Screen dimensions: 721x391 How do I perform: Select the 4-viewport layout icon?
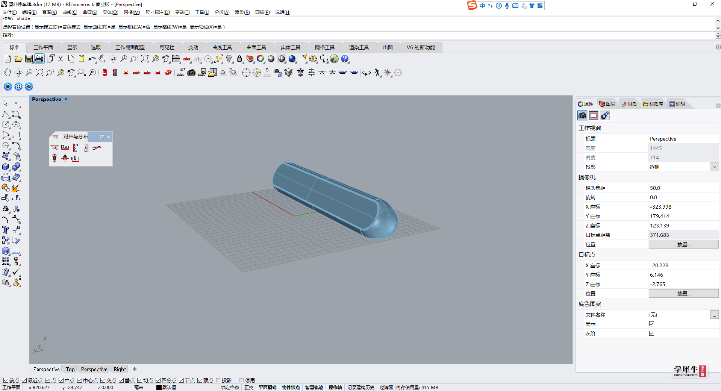176,59
